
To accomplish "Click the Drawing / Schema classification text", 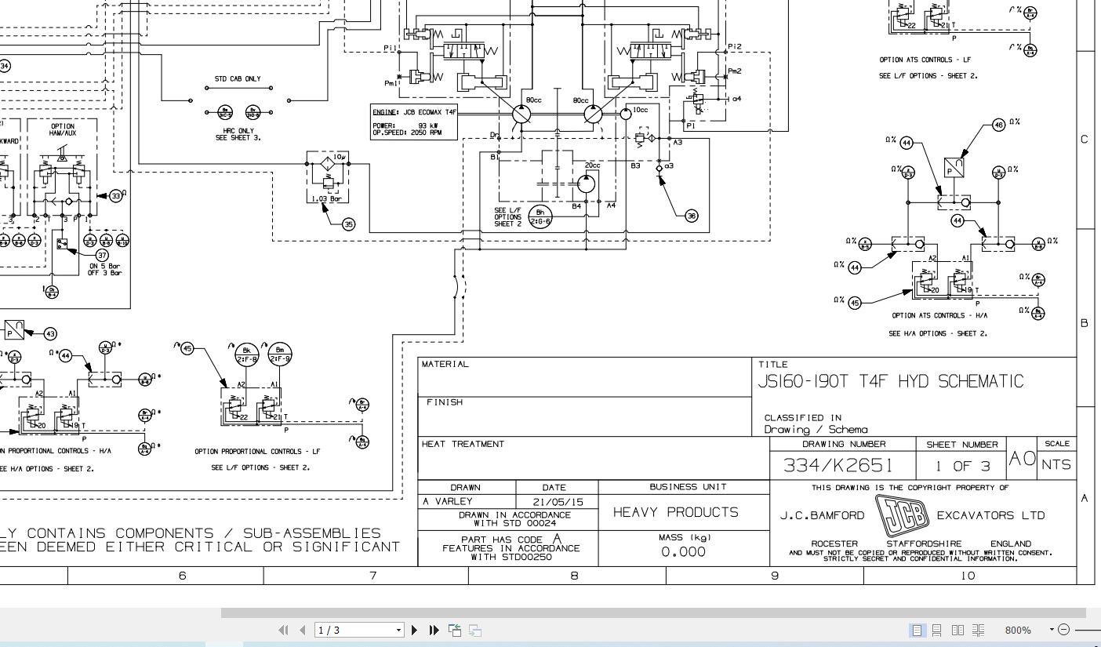I will click(x=816, y=430).
